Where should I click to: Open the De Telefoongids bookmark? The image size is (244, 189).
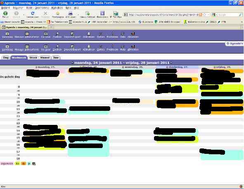point(58,22)
